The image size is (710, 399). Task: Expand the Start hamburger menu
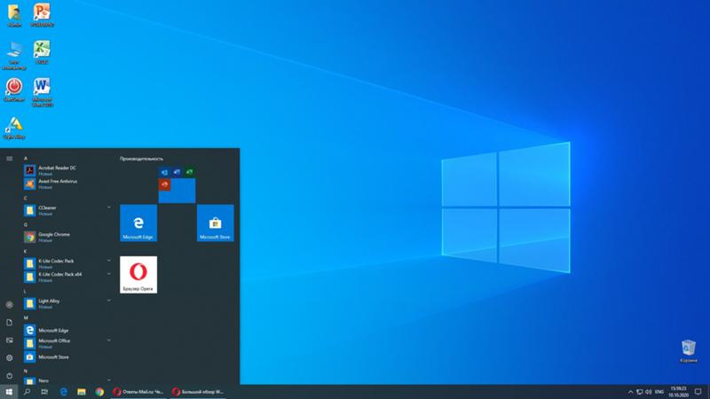(10, 159)
